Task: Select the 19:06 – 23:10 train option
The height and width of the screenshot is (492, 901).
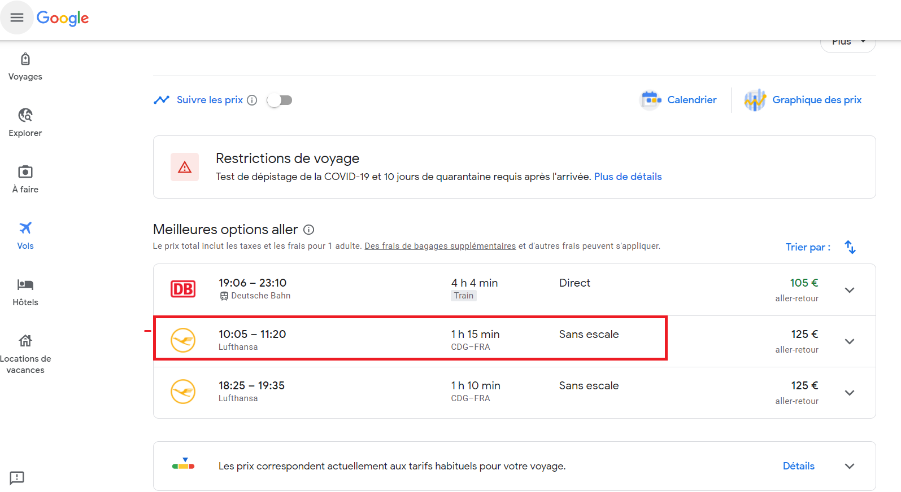Action: coord(514,289)
